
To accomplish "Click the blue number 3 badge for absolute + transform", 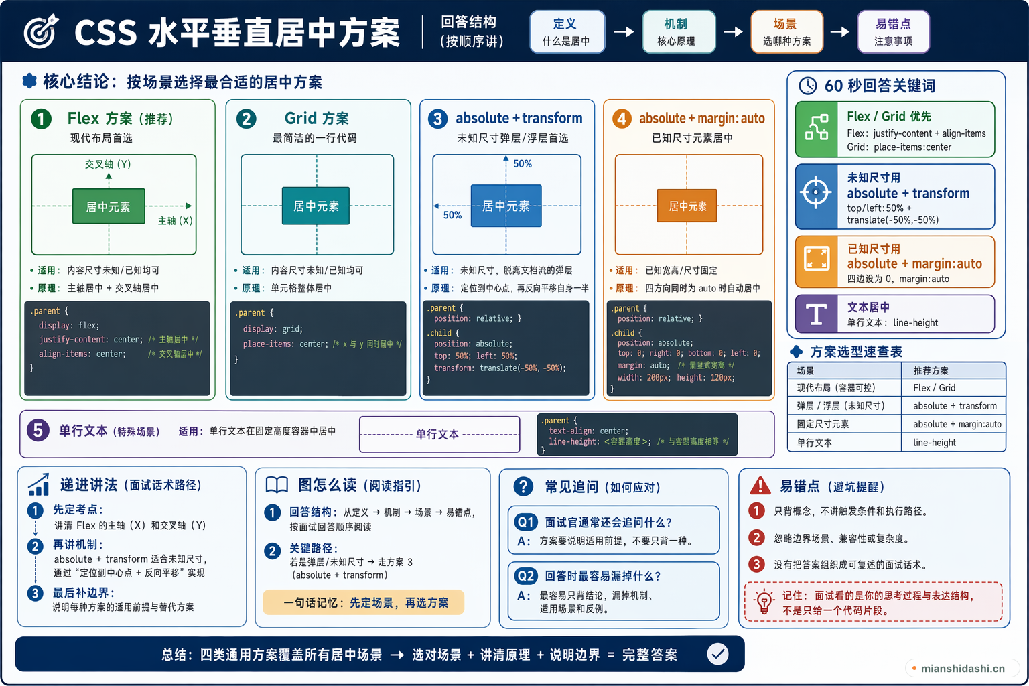I will click(x=437, y=119).
